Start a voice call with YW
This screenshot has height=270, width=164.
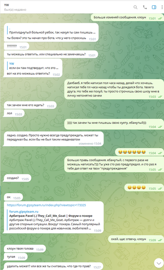click(x=145, y=7)
